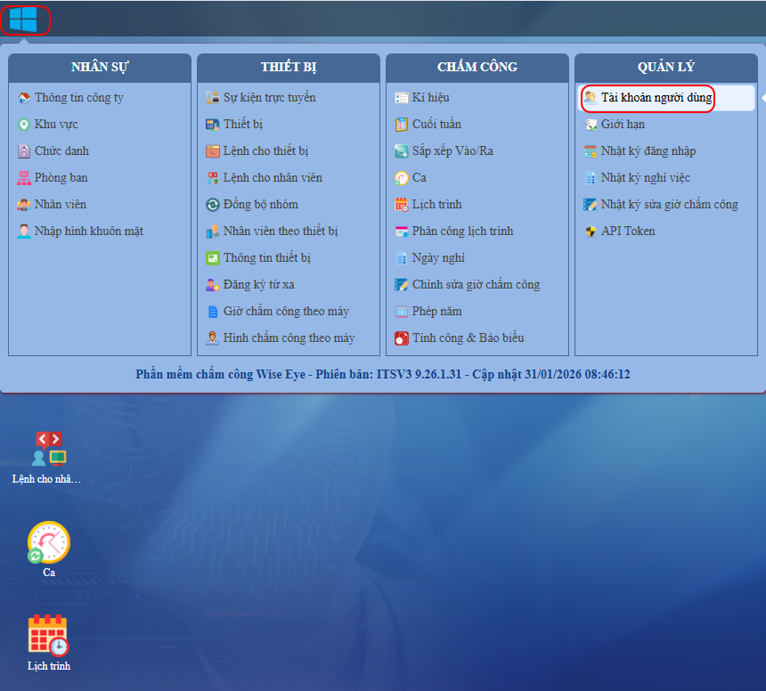
Task: Click Nhập hình khuôn mặt link
Action: pyautogui.click(x=88, y=232)
